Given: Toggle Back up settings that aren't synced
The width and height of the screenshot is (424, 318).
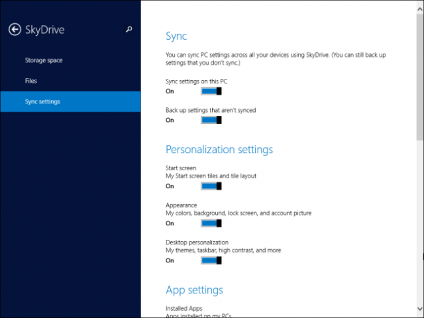Looking at the screenshot, I should click(211, 120).
